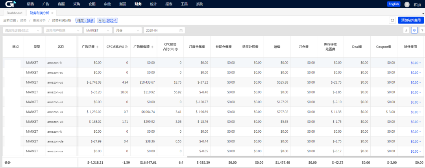Click the 退货处理费 column header
The width and height of the screenshot is (425, 168).
[x=250, y=47]
